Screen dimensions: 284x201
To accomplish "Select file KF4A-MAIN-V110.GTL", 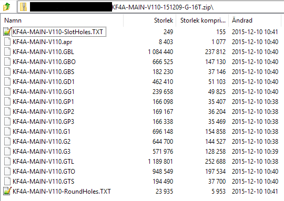I will click(x=43, y=162).
